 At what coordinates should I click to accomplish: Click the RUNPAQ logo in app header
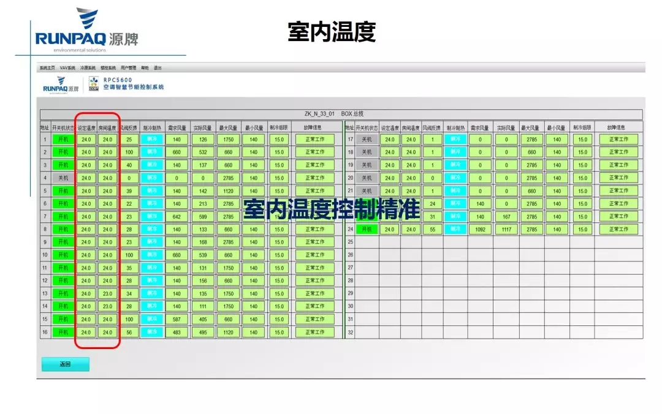[x=61, y=85]
